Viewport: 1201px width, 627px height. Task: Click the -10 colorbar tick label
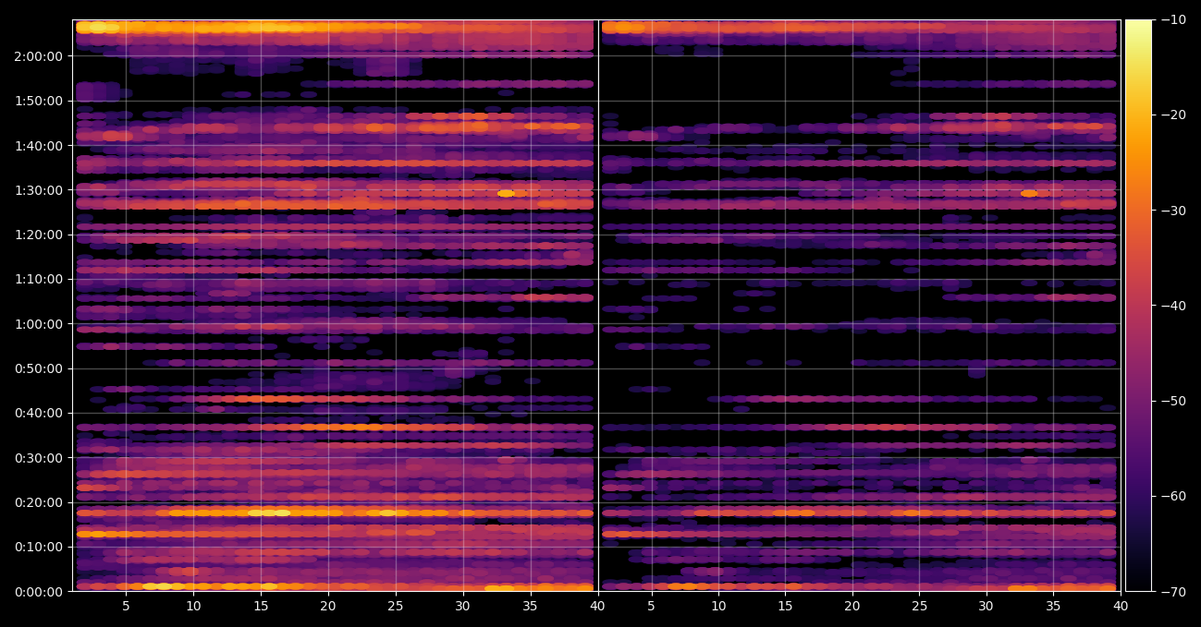click(1173, 19)
